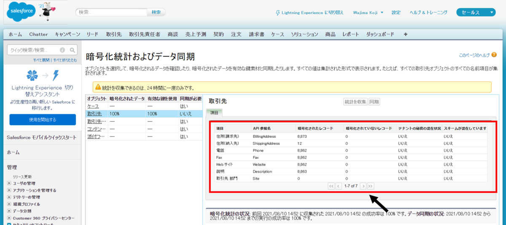Open the ケース tab in navigation bar
Viewport: 506px width, 225px height.
(277, 34)
